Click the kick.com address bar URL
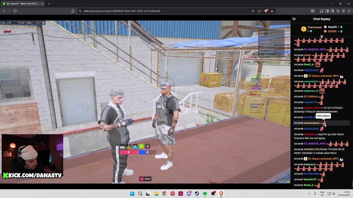 tap(122, 11)
